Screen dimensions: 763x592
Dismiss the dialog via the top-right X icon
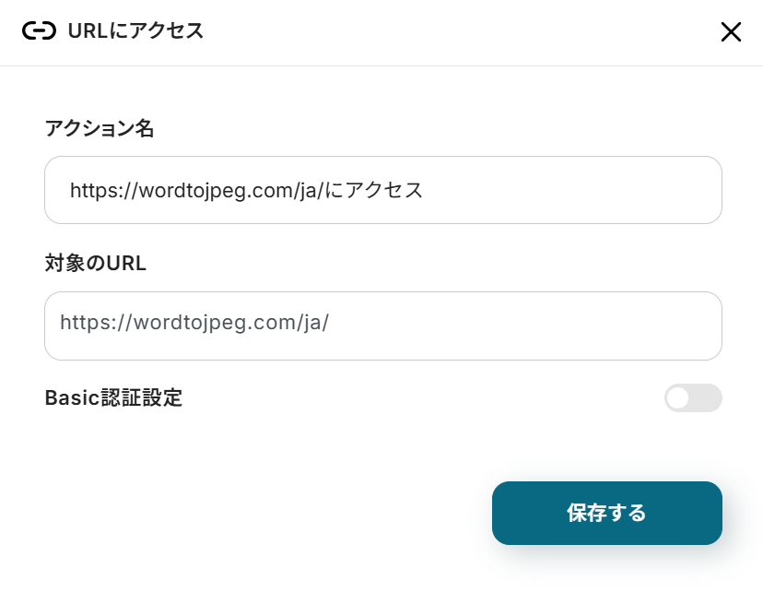pos(731,32)
